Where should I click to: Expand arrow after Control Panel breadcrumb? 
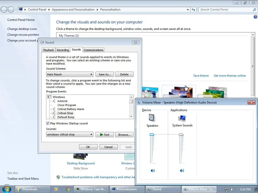49,10
